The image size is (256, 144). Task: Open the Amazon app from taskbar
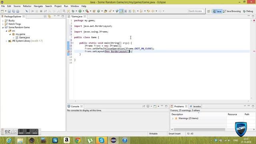[66, 140]
